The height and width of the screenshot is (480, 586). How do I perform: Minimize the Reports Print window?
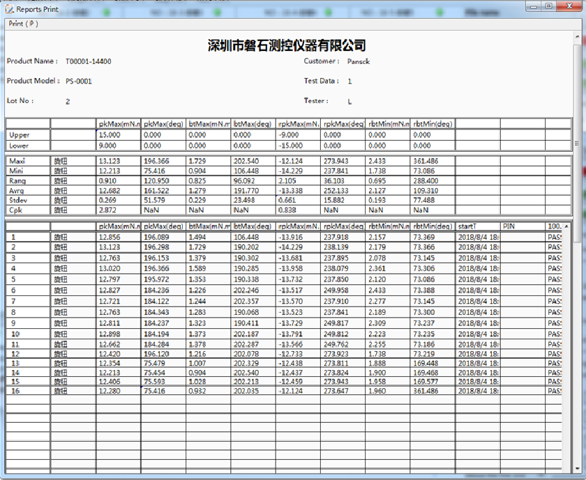point(534,6)
